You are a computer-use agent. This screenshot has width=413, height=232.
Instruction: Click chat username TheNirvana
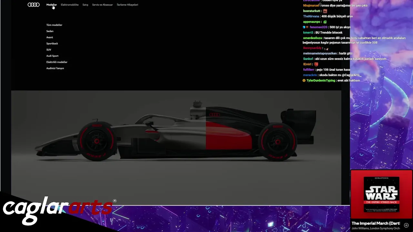(x=311, y=16)
